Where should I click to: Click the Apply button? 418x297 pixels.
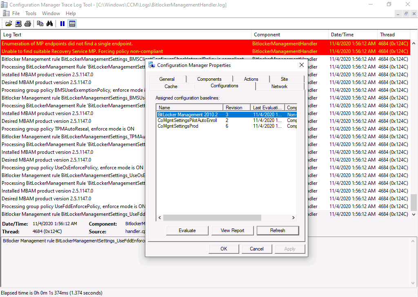(x=290, y=249)
